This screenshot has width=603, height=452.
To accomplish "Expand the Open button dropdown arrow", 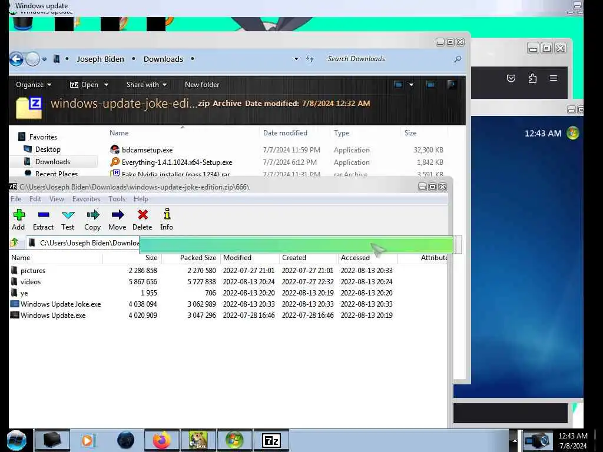I will (106, 85).
